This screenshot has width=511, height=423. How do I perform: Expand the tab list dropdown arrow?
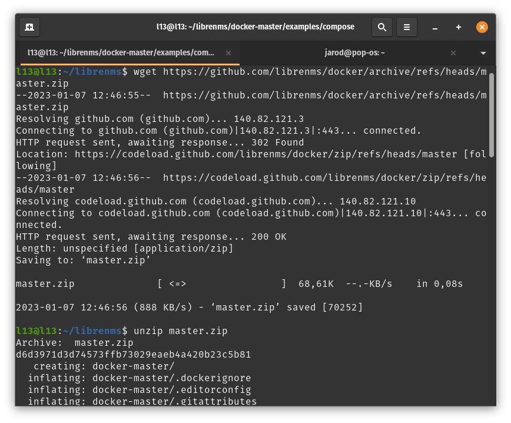click(x=483, y=53)
